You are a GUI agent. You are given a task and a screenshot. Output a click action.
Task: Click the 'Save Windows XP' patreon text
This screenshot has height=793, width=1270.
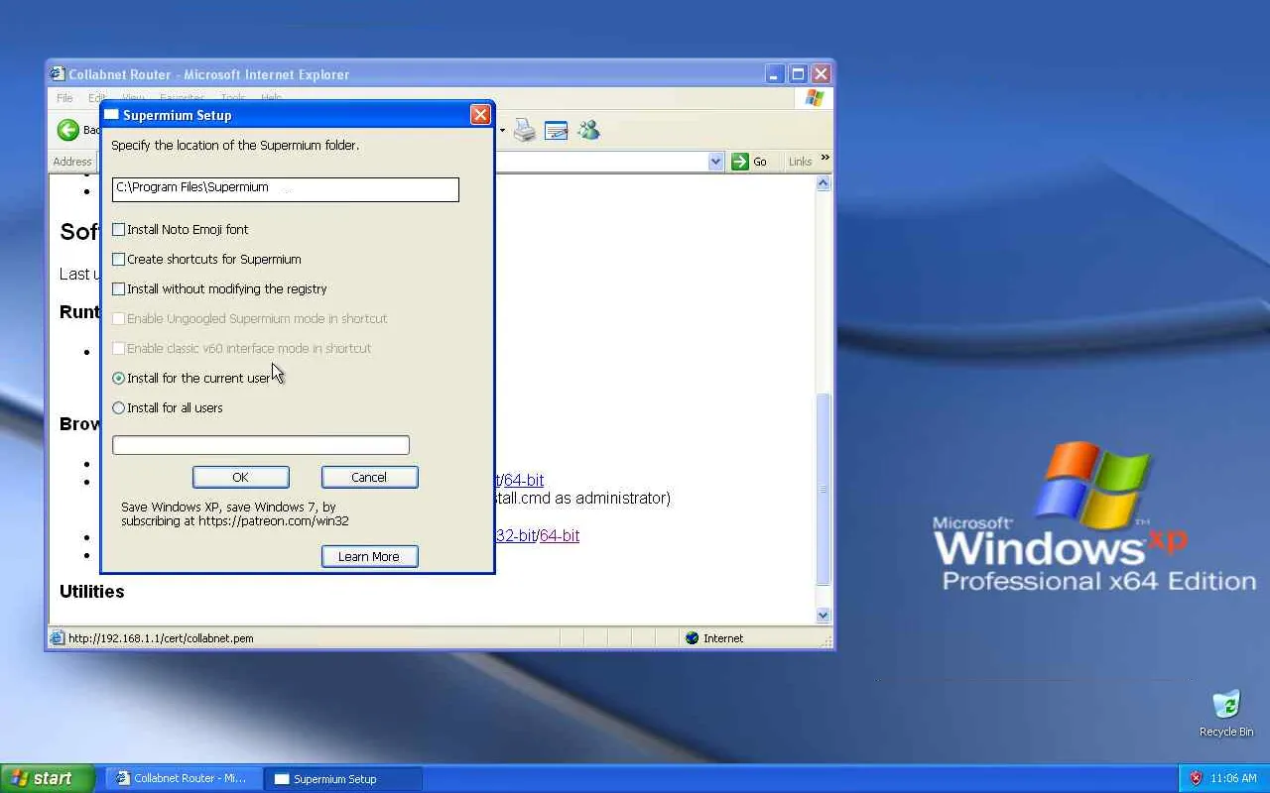(235, 513)
